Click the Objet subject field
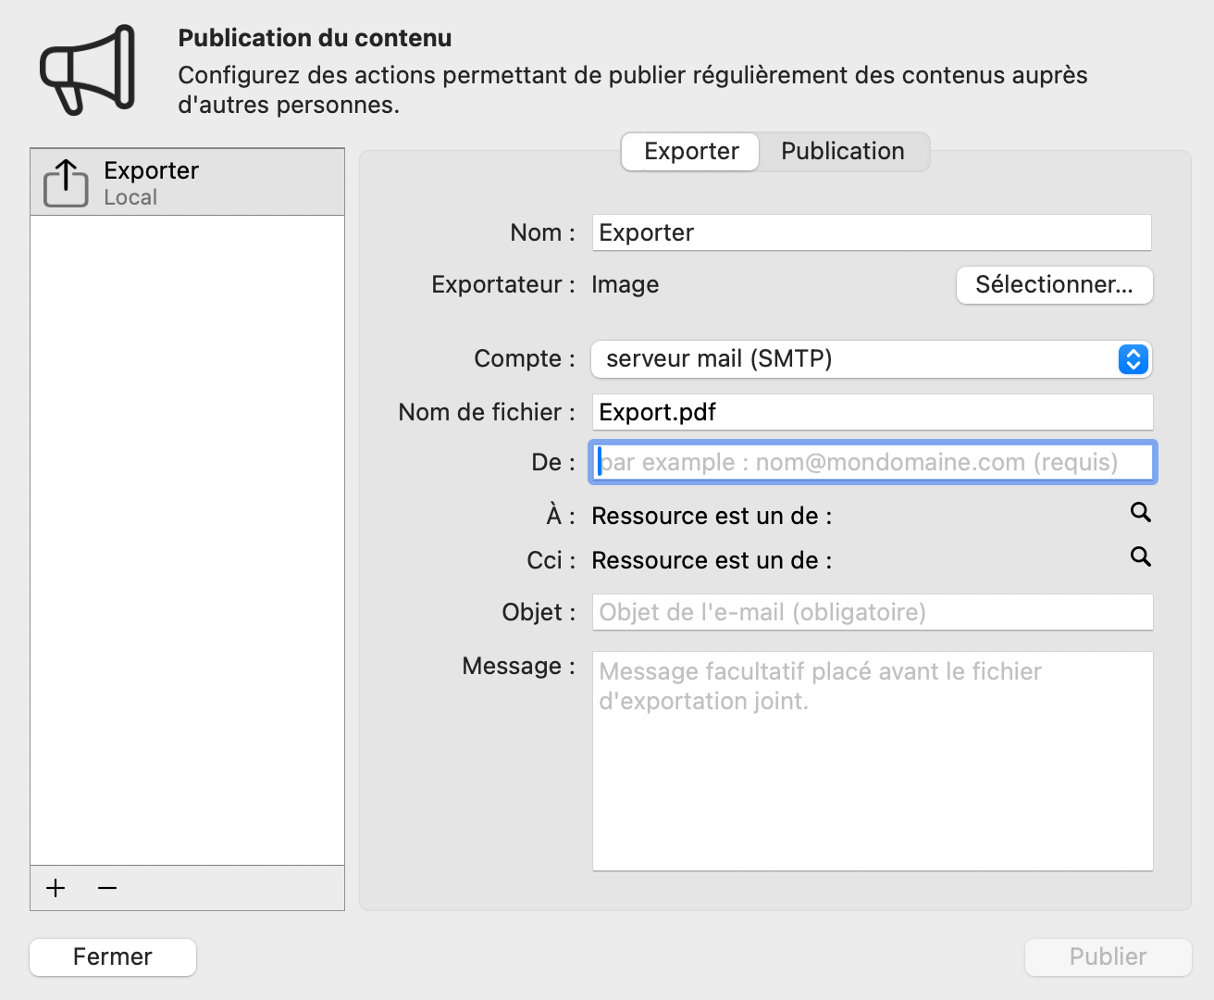 click(x=871, y=612)
